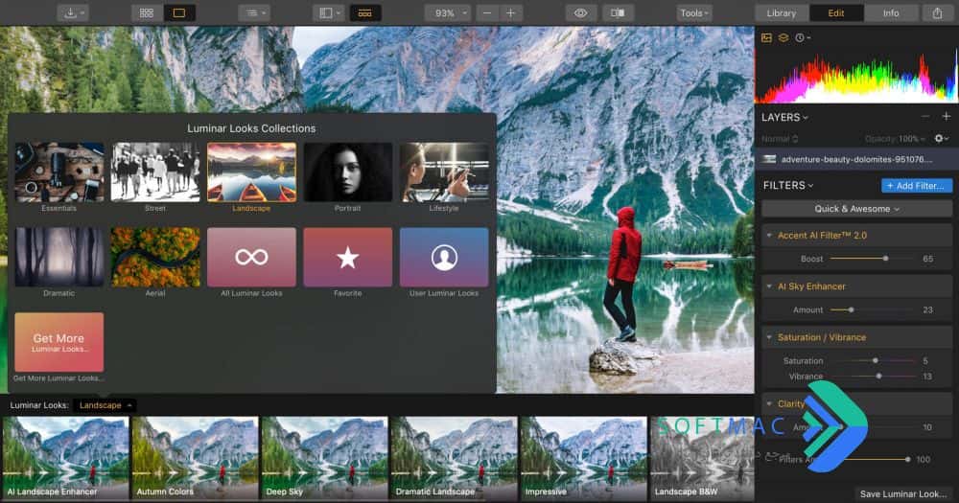Collapse the LAYERS section header
Viewport: 959px width, 503px height.
[784, 117]
